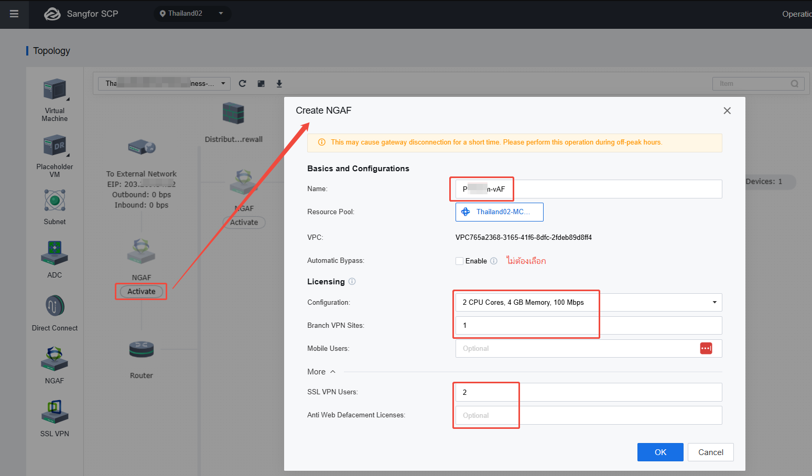Show info tooltip for Automatic Bypass
Viewport: 812px width, 476px height.
point(494,261)
